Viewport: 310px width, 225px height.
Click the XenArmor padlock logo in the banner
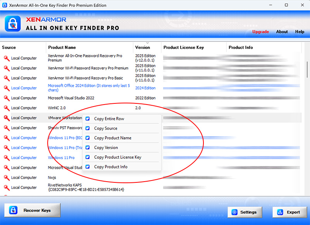point(13,24)
